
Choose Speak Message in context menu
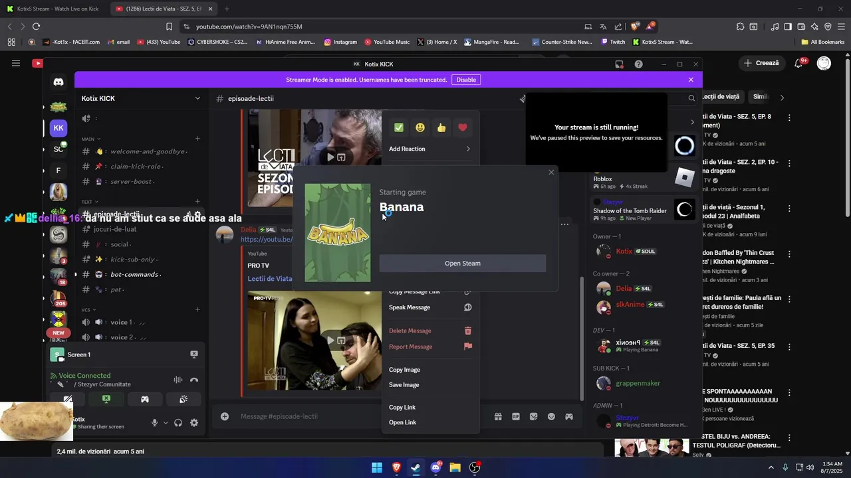click(430, 307)
